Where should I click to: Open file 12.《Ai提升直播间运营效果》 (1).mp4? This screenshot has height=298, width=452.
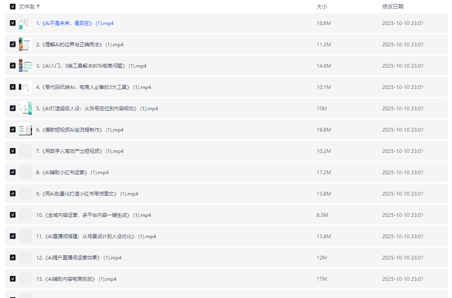79,258
